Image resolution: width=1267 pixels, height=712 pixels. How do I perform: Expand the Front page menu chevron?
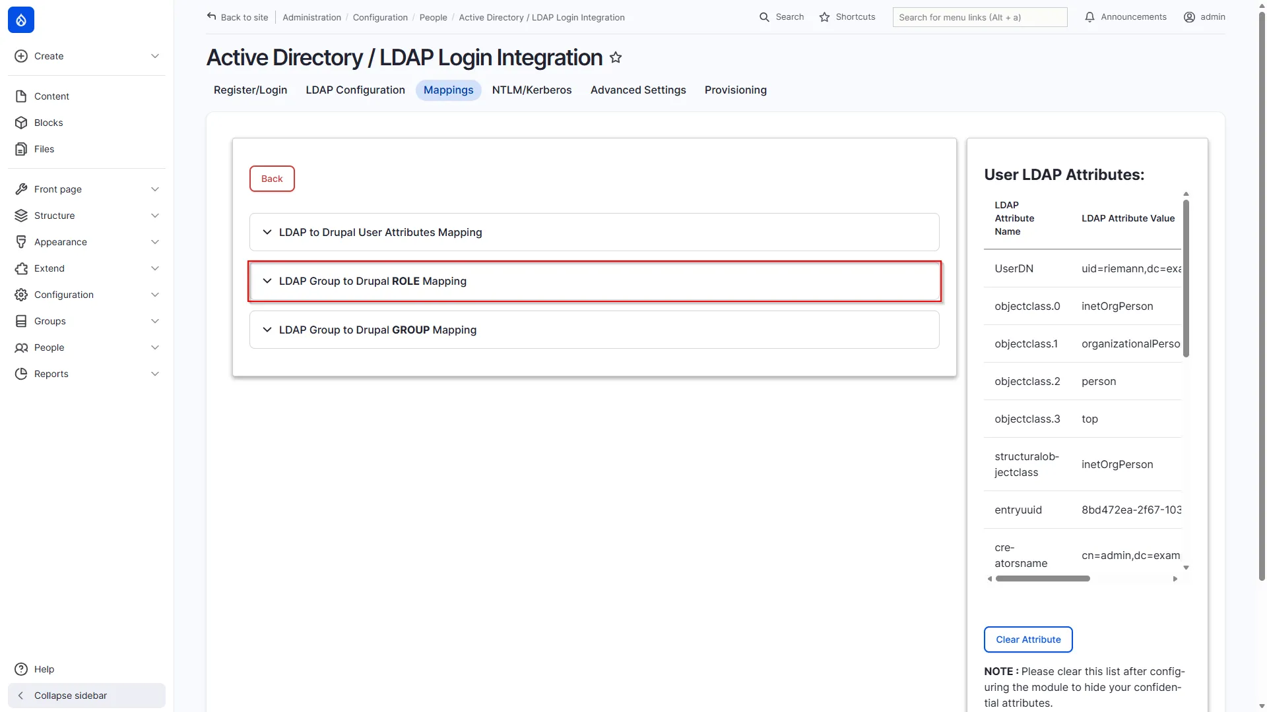click(x=155, y=189)
